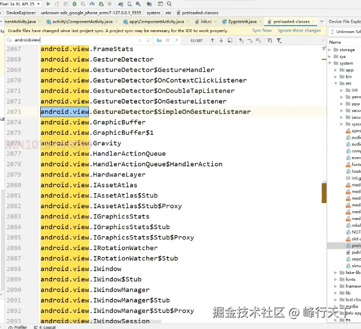Open the Logcat tool window button
Viewport: 361px width, 329px height.
pyautogui.click(x=45, y=327)
